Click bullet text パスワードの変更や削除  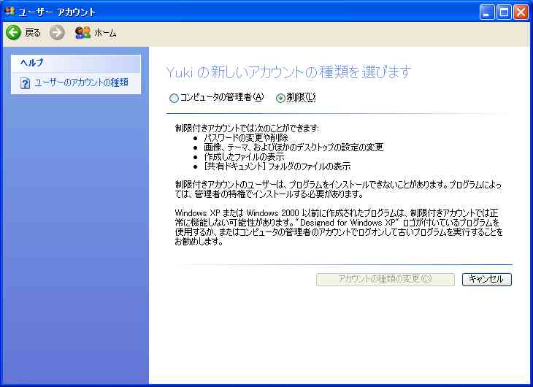point(246,138)
